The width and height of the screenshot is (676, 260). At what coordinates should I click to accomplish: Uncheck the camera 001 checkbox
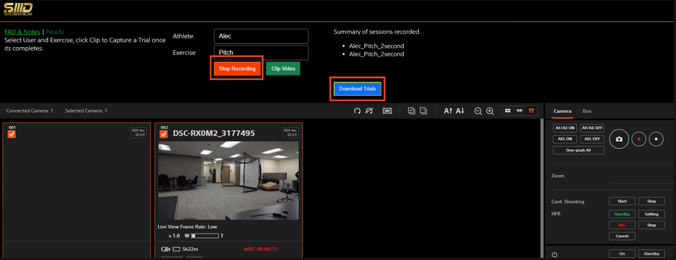[x=12, y=134]
